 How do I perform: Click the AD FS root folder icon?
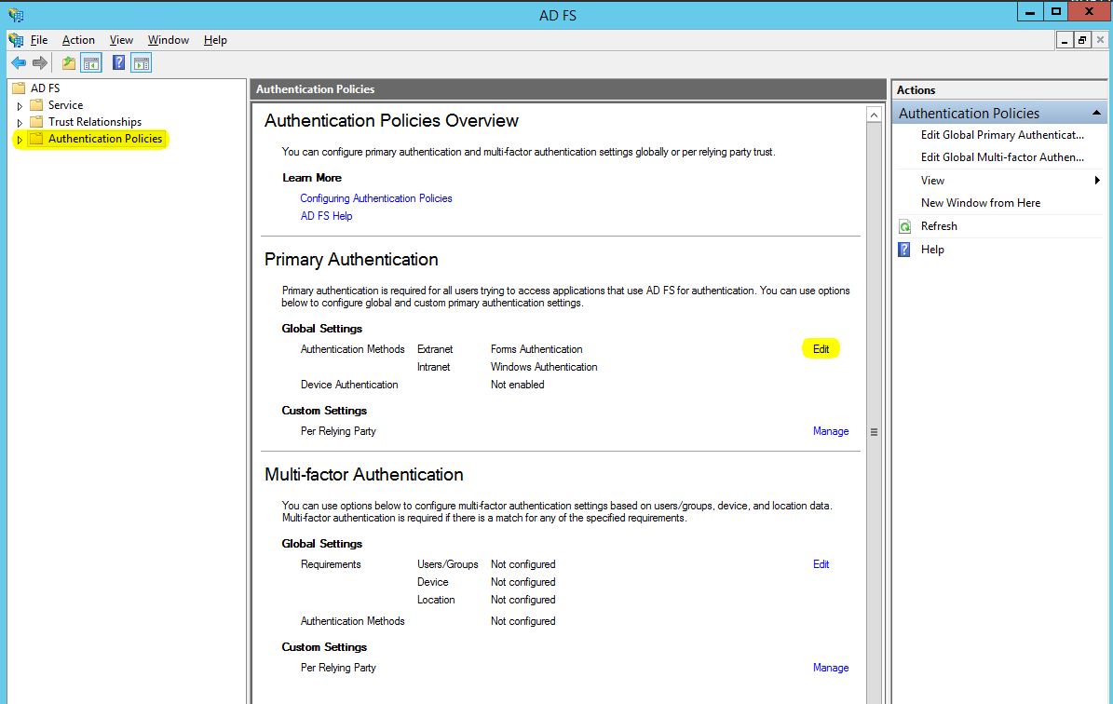pos(20,88)
